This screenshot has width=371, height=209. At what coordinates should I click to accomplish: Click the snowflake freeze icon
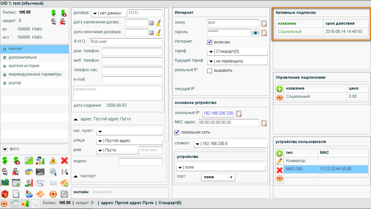click(53, 172)
